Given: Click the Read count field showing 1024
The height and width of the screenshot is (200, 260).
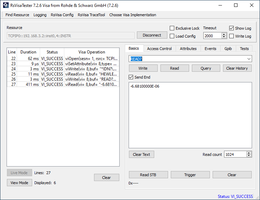Looking at the screenshot, I should [x=235, y=154].
